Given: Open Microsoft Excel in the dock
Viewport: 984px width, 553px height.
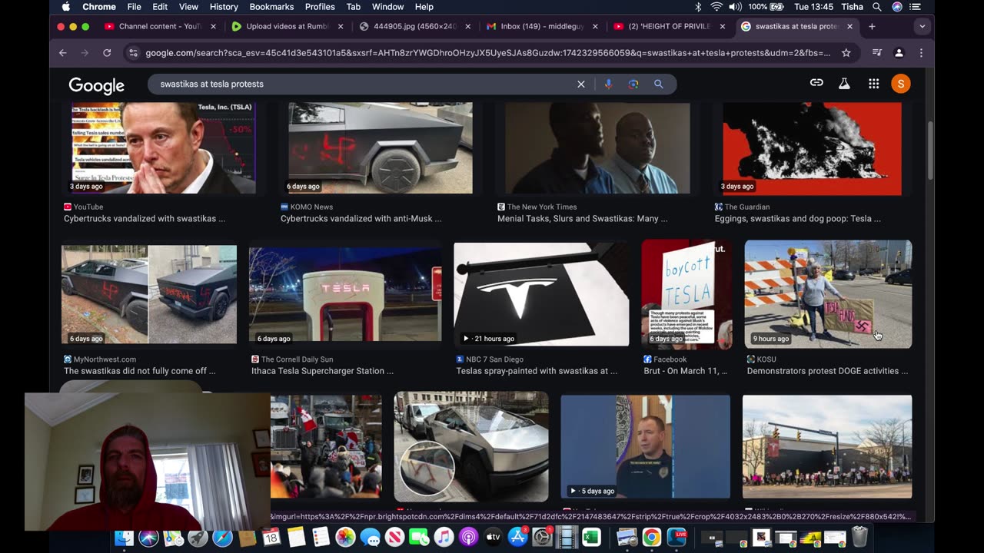Looking at the screenshot, I should click(x=591, y=537).
